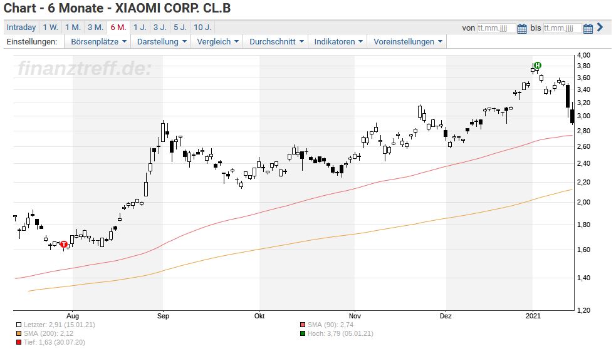Expand the Börsenplätze dropdown
The height and width of the screenshot is (349, 616).
[98, 41]
